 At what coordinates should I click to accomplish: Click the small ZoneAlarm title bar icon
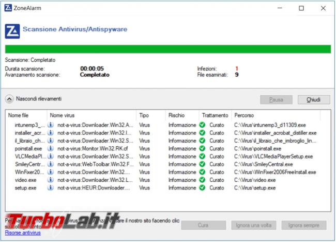pyautogui.click(x=8, y=8)
